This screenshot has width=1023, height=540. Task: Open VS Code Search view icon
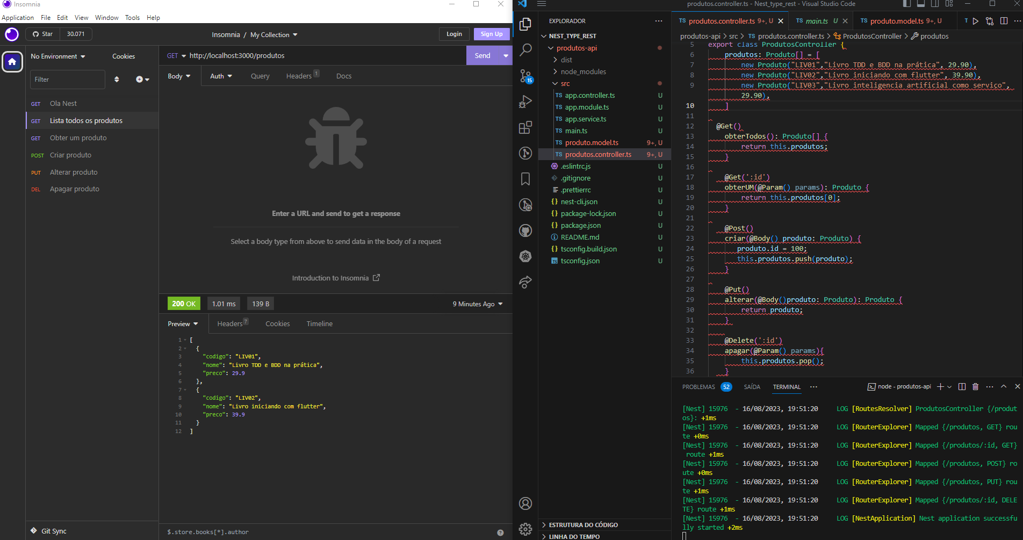tap(525, 50)
